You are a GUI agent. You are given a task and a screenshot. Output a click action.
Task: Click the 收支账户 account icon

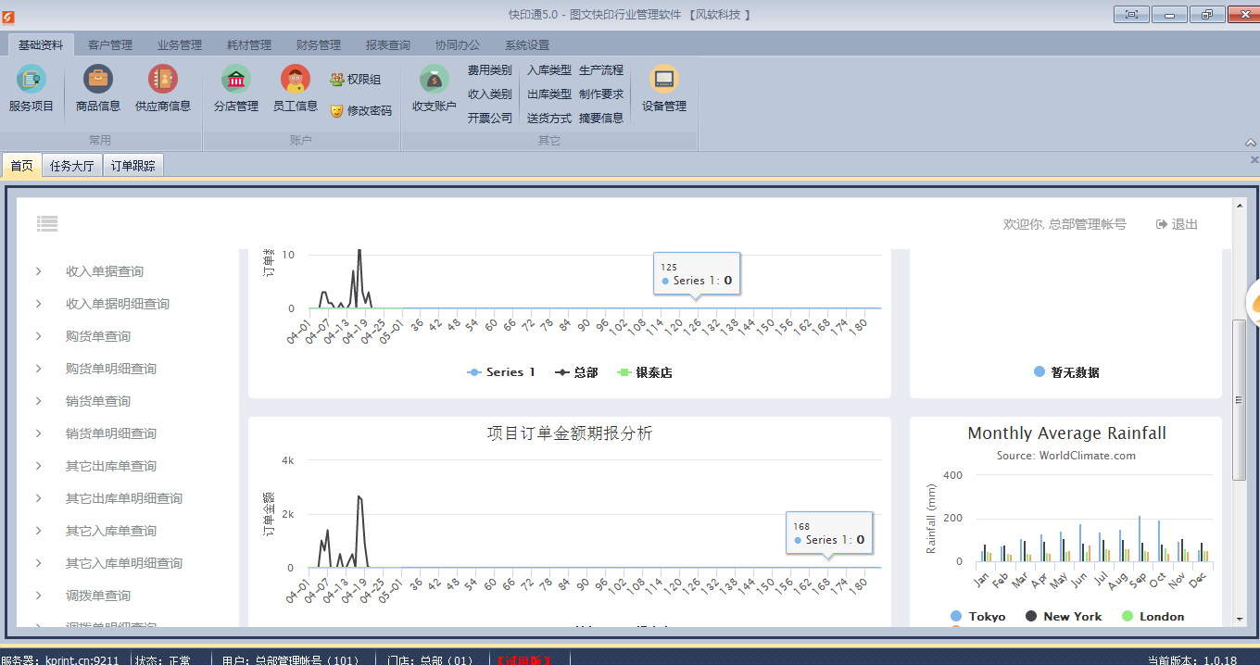[x=434, y=82]
